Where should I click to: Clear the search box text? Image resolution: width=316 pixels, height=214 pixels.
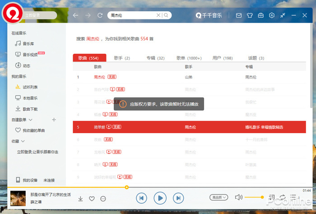pos(158,15)
